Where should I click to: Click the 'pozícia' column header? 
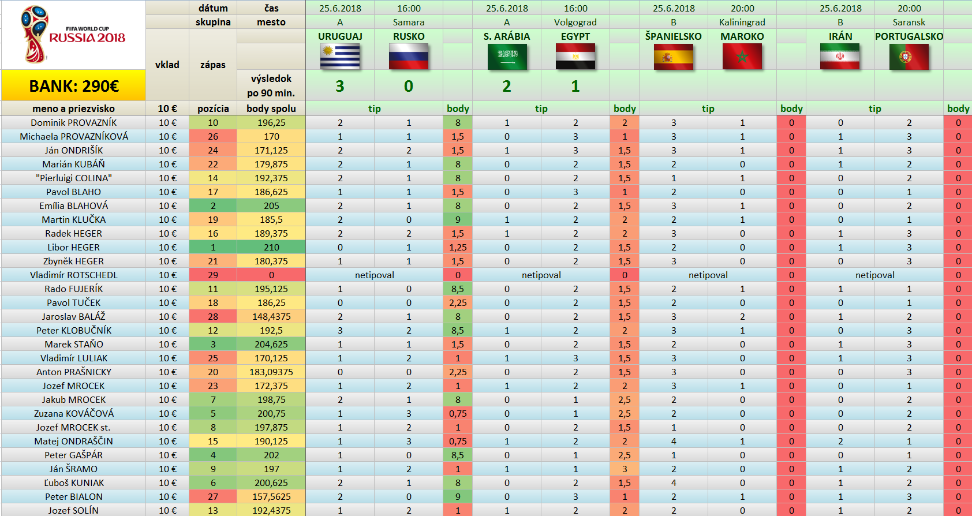(x=213, y=109)
